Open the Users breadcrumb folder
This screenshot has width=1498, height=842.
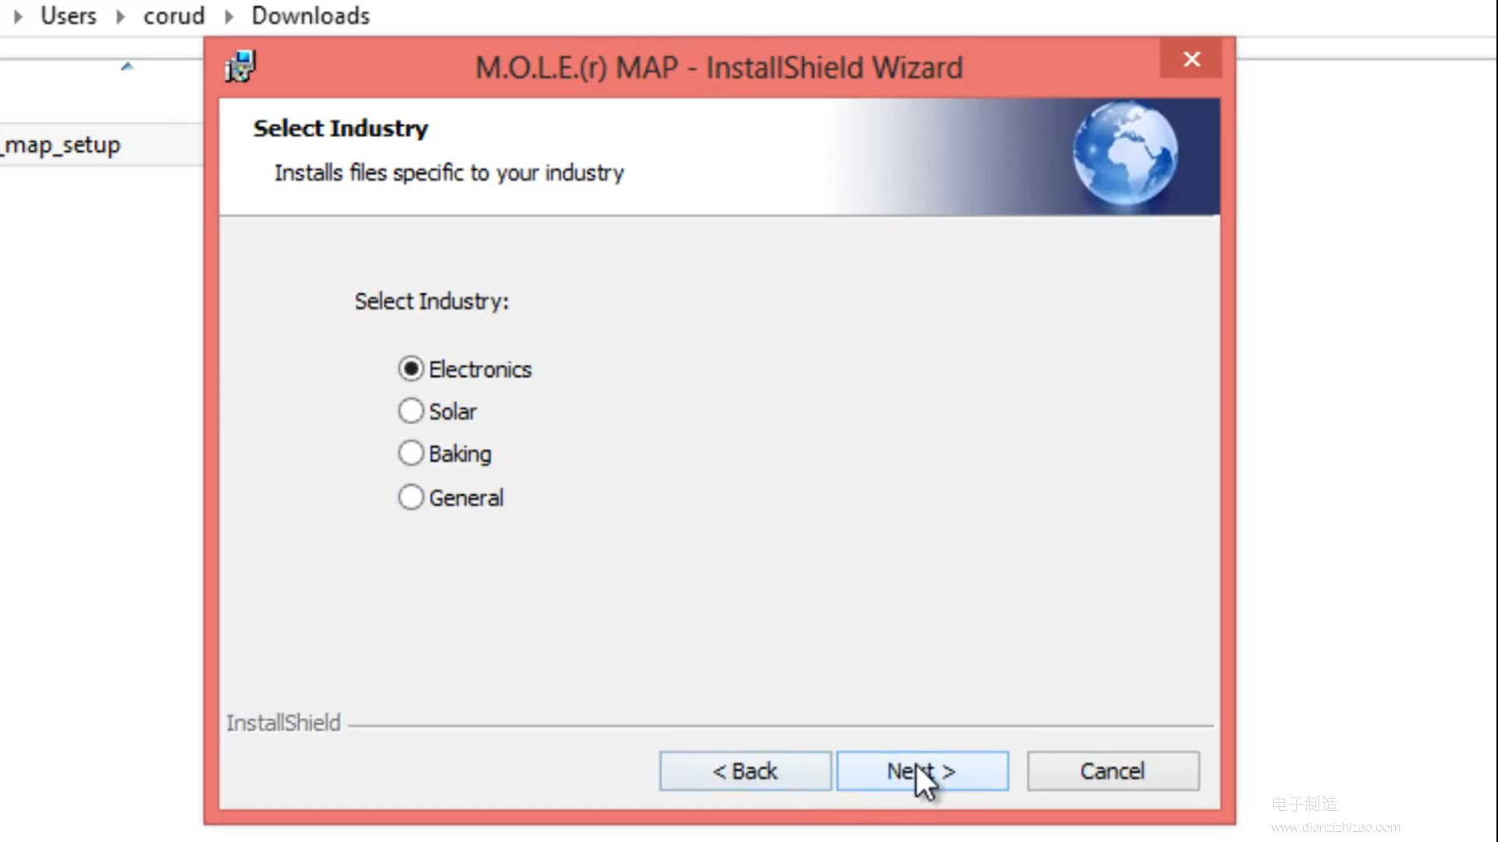69,16
